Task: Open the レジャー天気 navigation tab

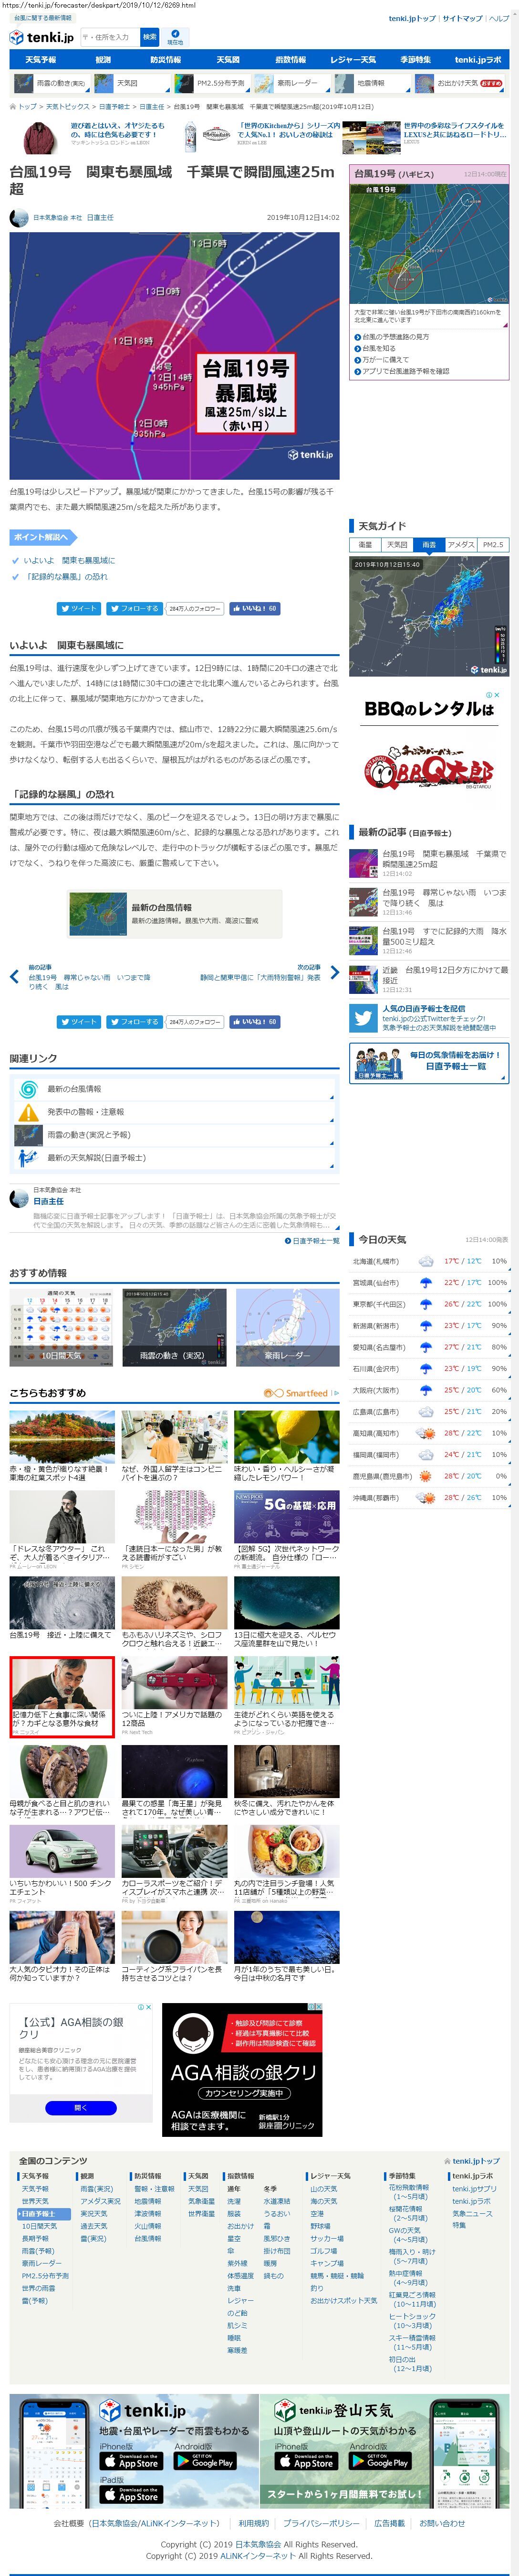Action: click(x=353, y=60)
